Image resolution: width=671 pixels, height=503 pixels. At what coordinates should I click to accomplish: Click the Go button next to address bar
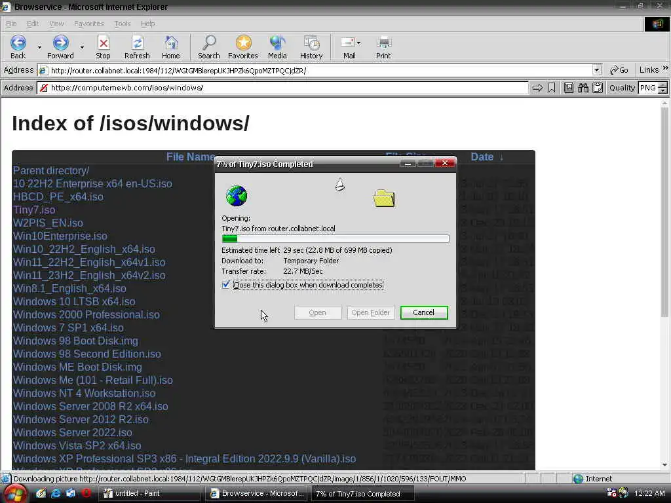[x=619, y=70]
